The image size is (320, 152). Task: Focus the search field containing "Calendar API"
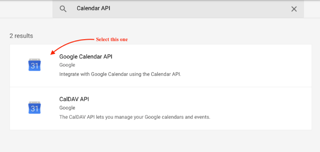(178, 9)
